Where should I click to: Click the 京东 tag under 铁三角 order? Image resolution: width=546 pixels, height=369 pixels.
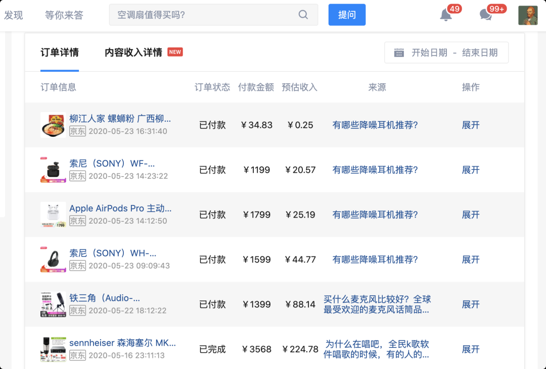click(x=77, y=310)
